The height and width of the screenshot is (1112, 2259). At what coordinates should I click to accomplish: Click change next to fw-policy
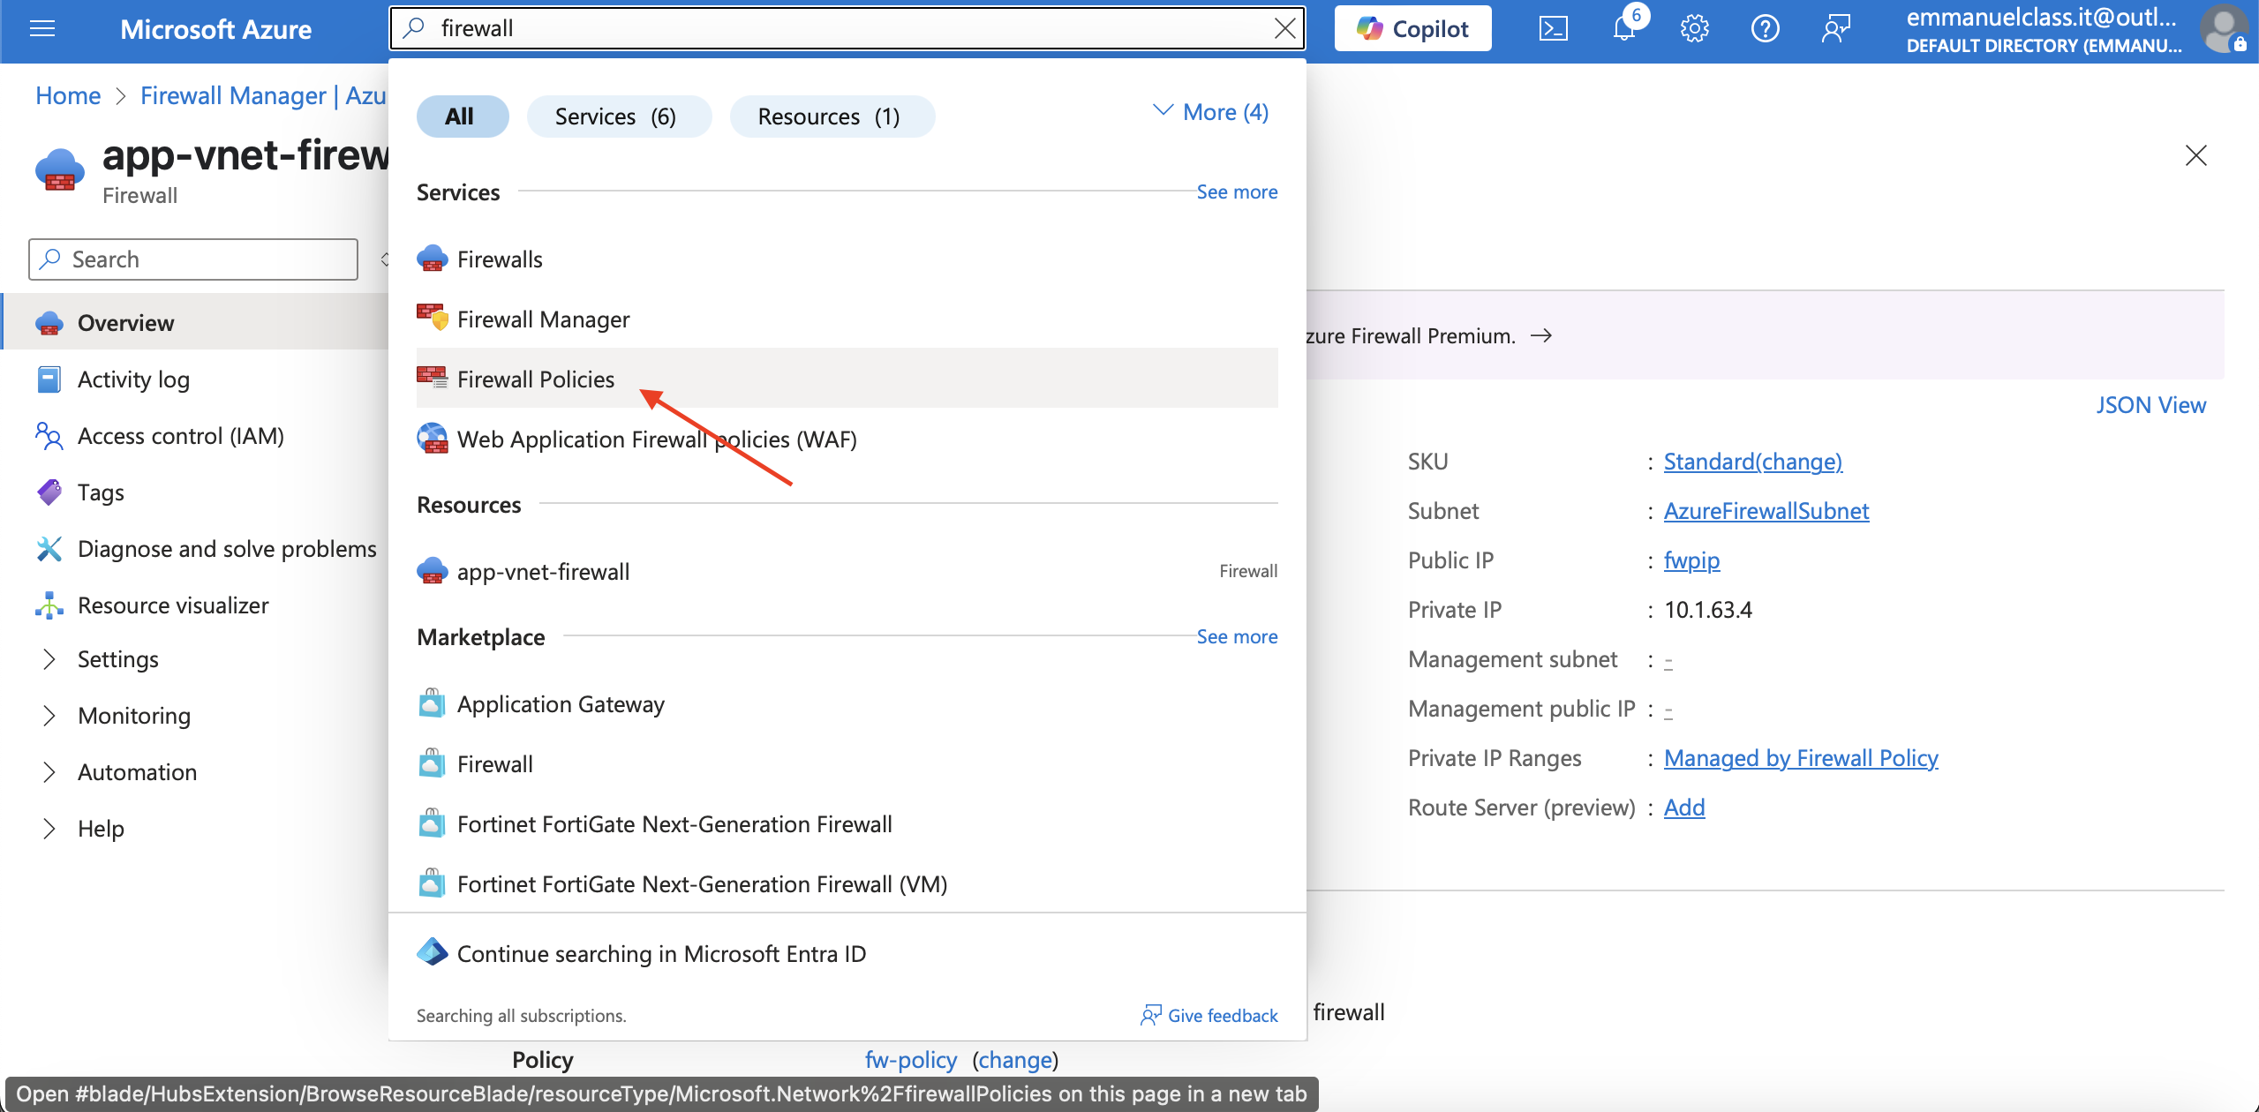(x=1015, y=1060)
